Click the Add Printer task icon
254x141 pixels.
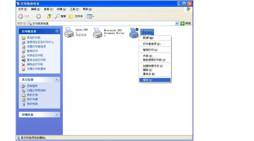click(24, 38)
